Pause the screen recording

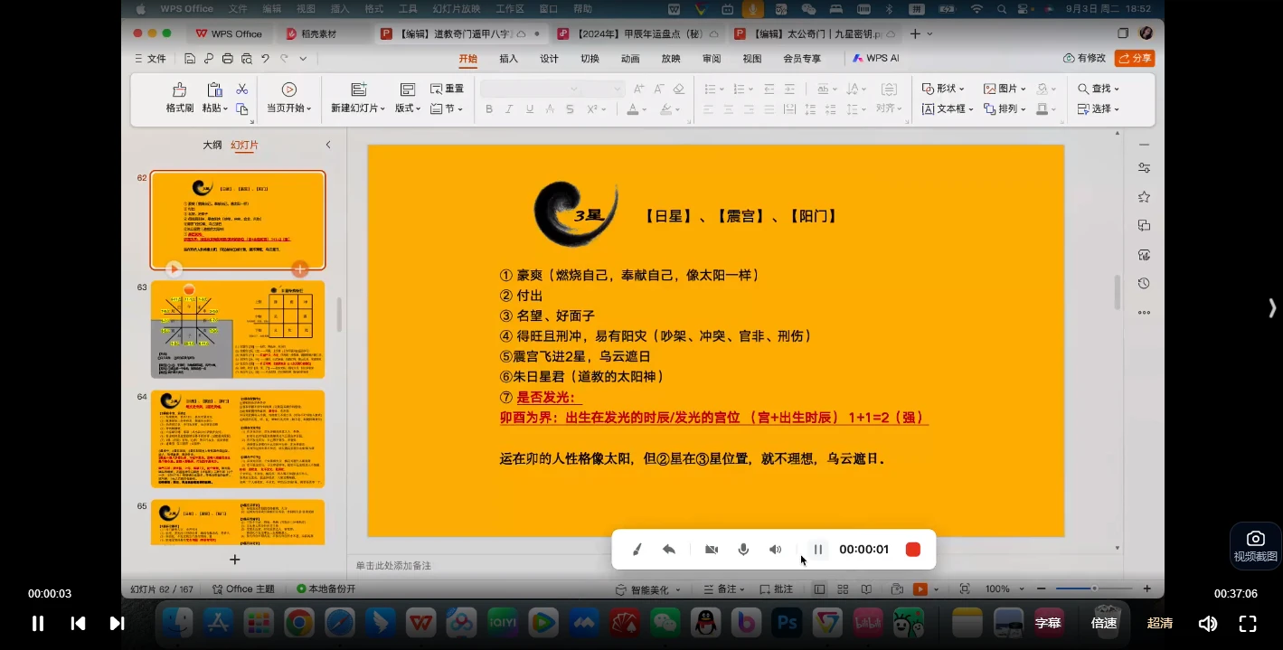click(818, 550)
